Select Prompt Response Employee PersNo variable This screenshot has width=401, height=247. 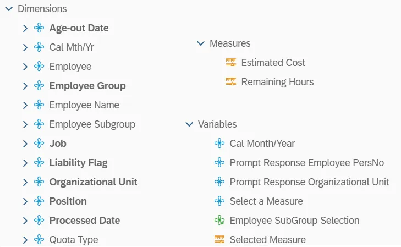tap(307, 163)
